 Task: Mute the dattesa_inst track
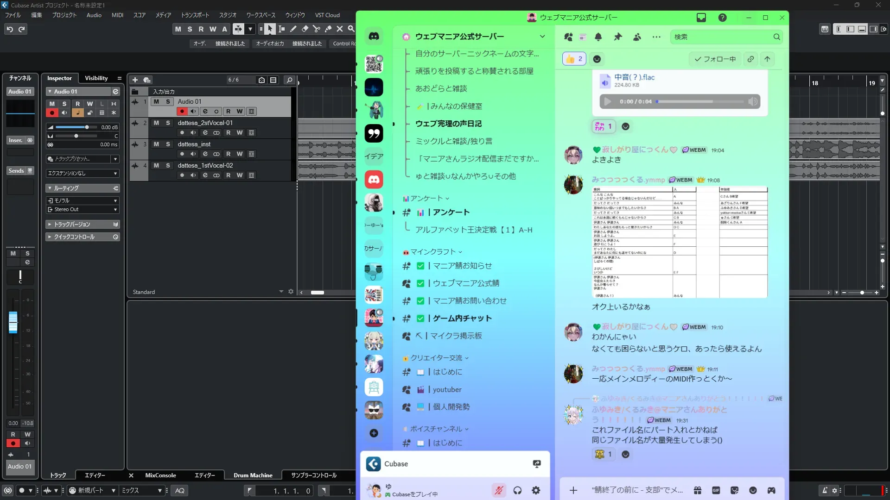click(156, 144)
